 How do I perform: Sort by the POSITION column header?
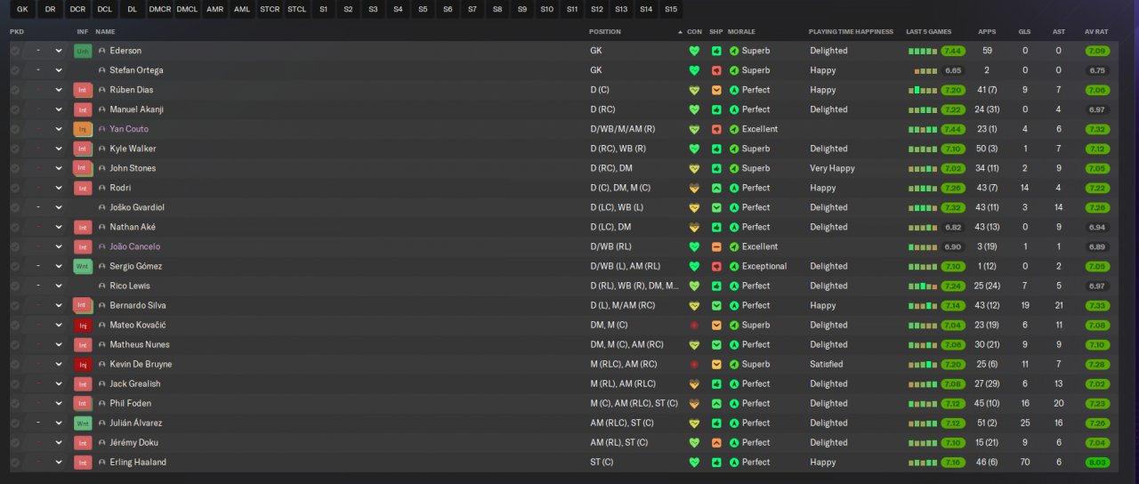[x=605, y=31]
